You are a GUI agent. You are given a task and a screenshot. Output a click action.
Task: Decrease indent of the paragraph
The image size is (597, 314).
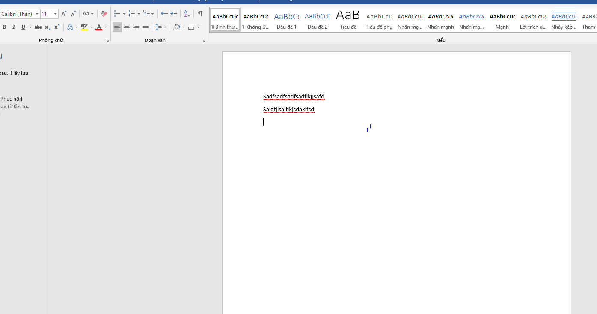(x=164, y=14)
